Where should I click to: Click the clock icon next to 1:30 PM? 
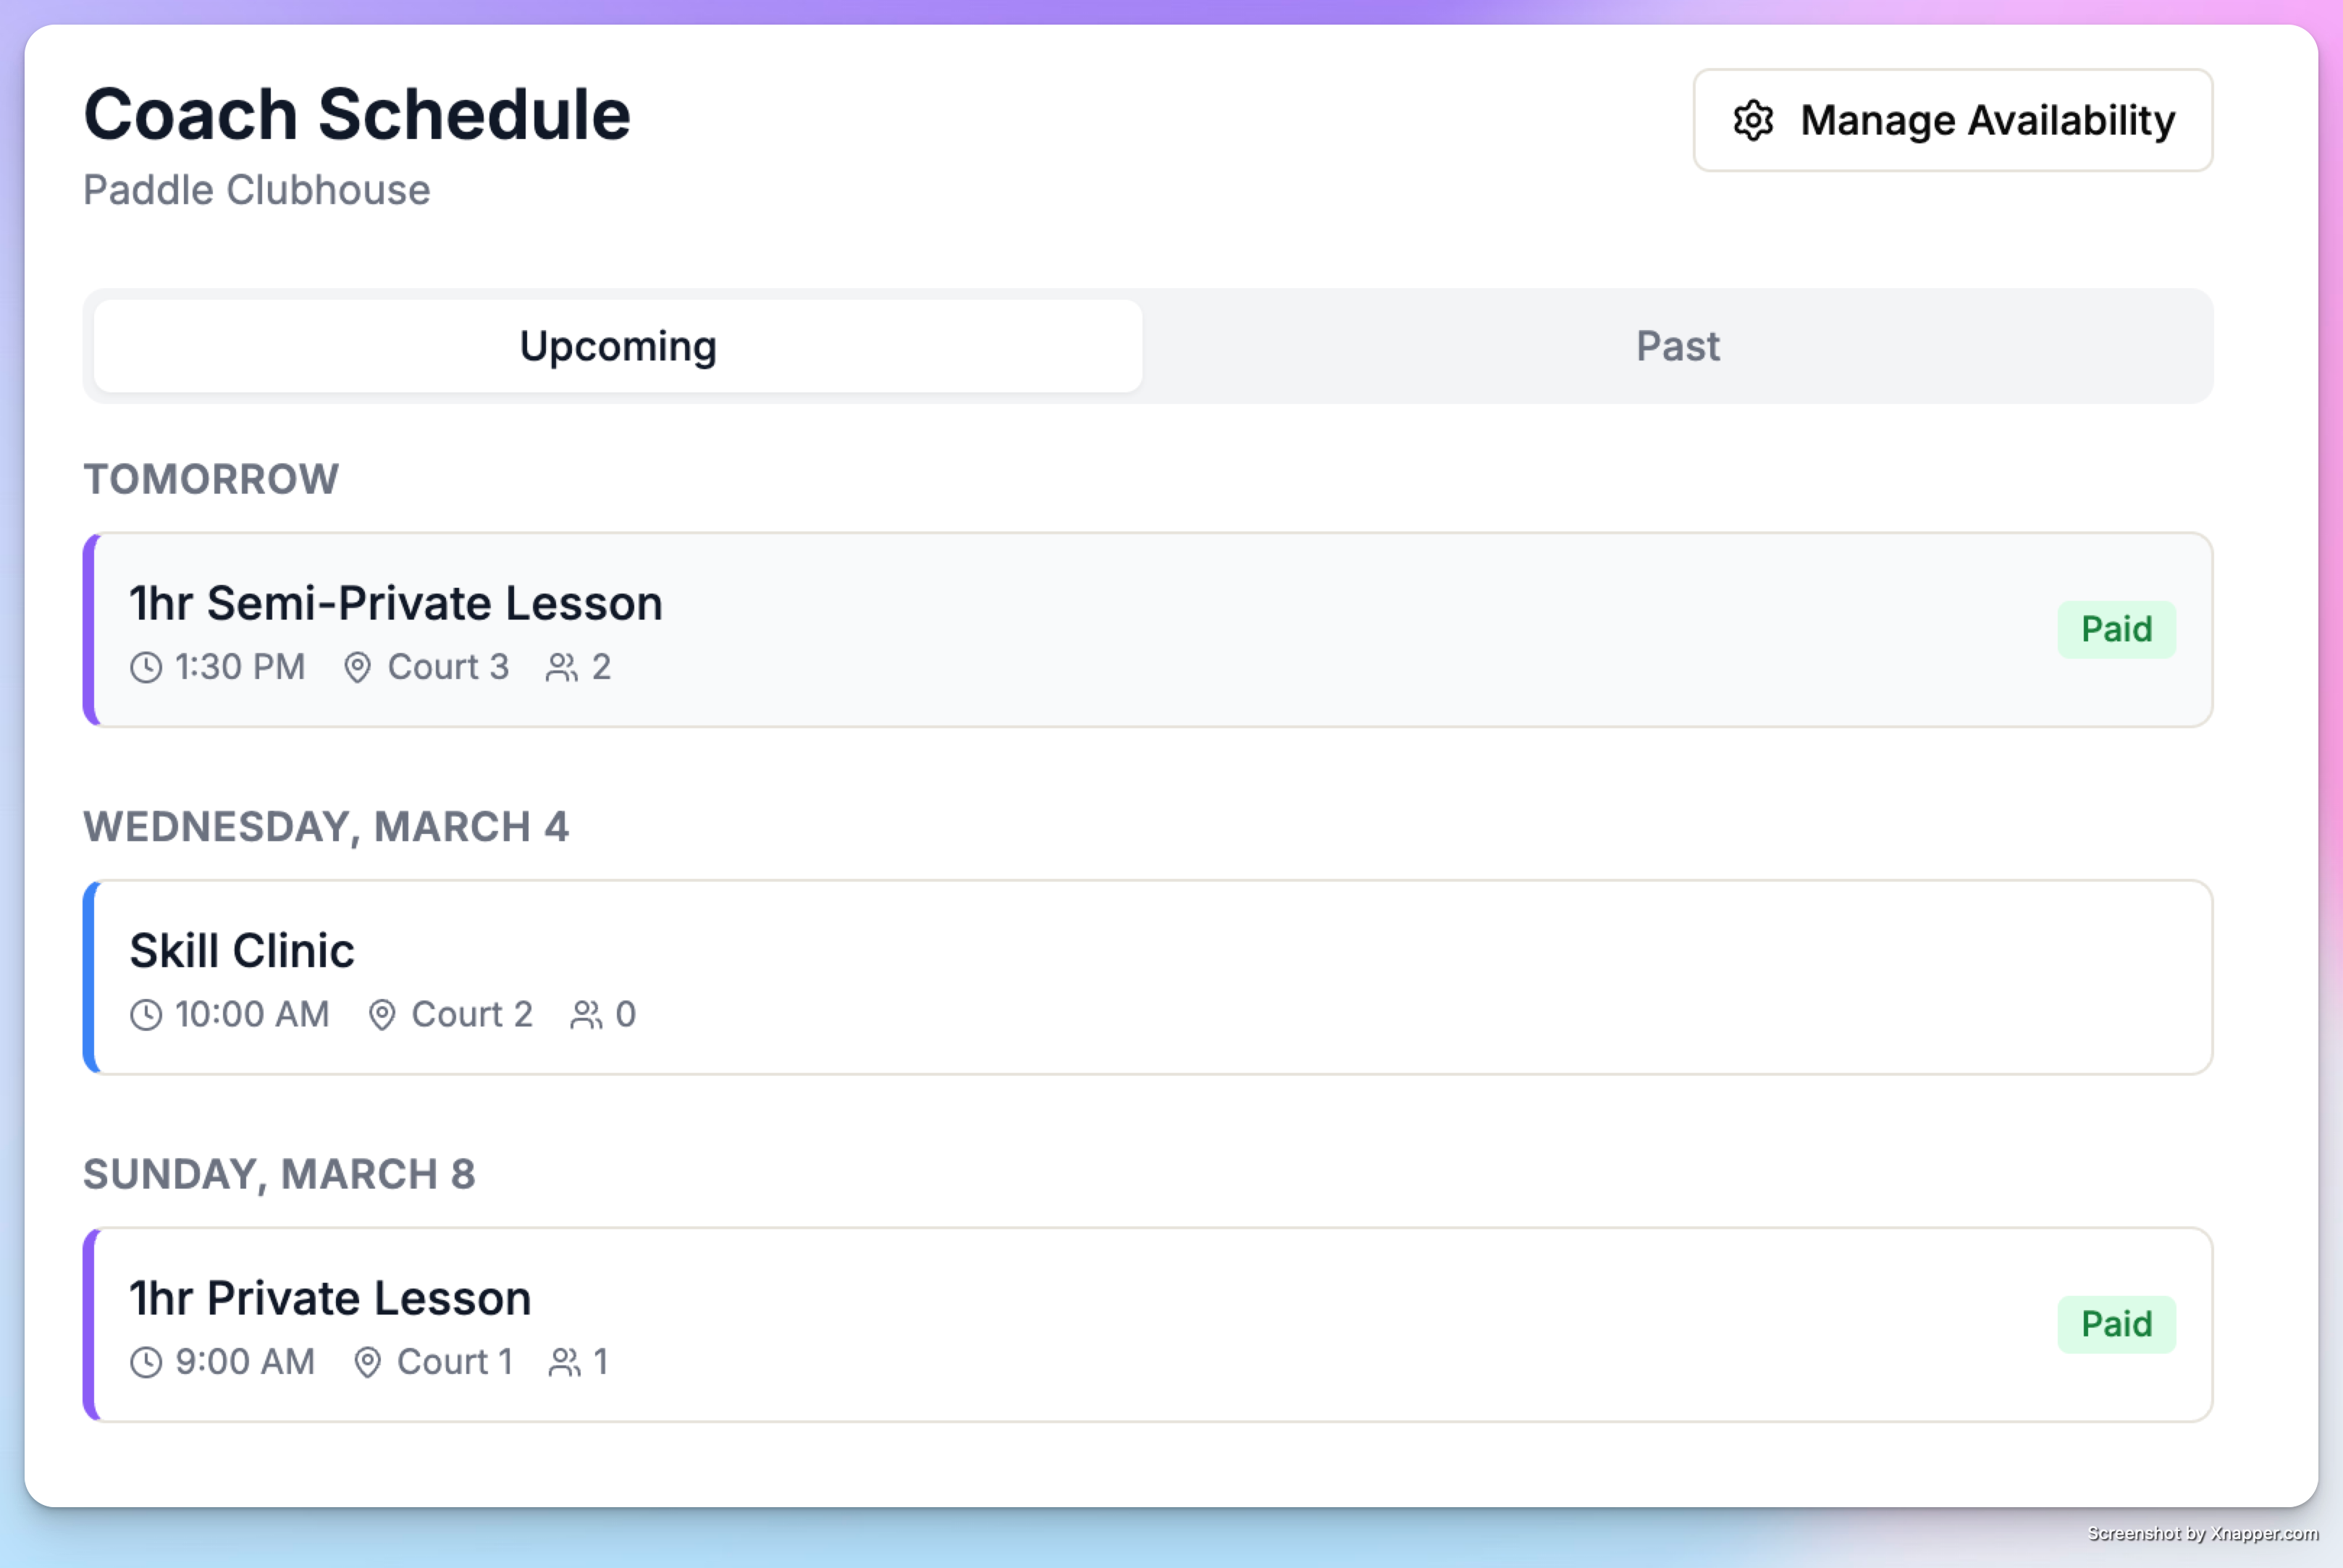point(146,668)
